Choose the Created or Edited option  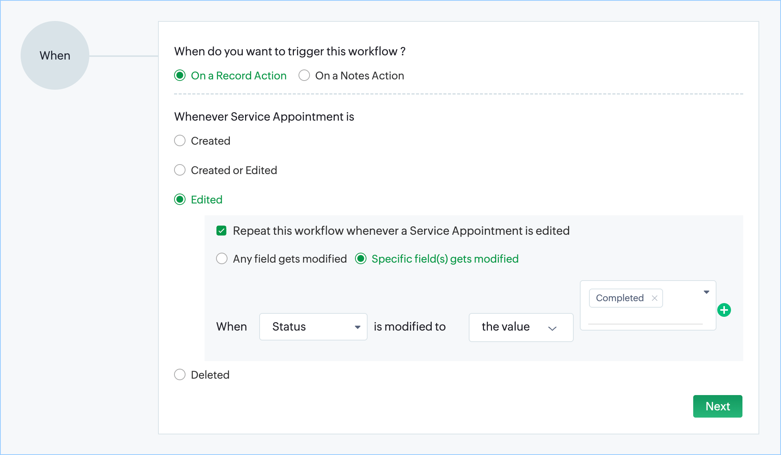[180, 170]
